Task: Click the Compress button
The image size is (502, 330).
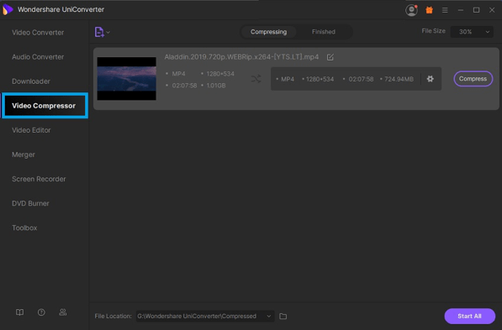Action: [473, 79]
